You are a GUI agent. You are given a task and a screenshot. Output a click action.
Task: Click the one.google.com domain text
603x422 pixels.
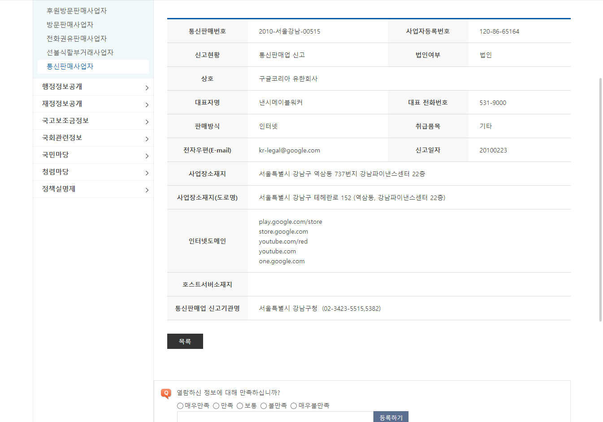point(282,261)
